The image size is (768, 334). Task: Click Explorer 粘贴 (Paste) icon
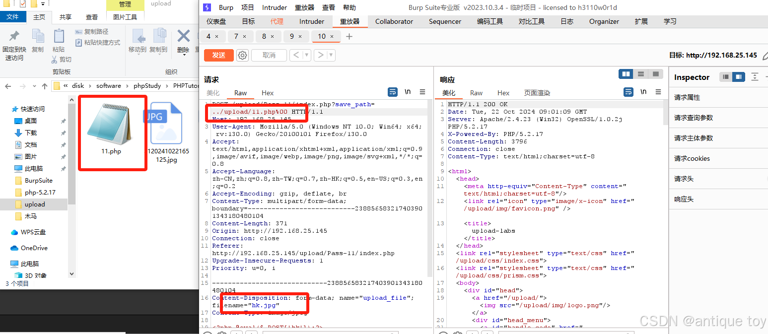click(59, 36)
